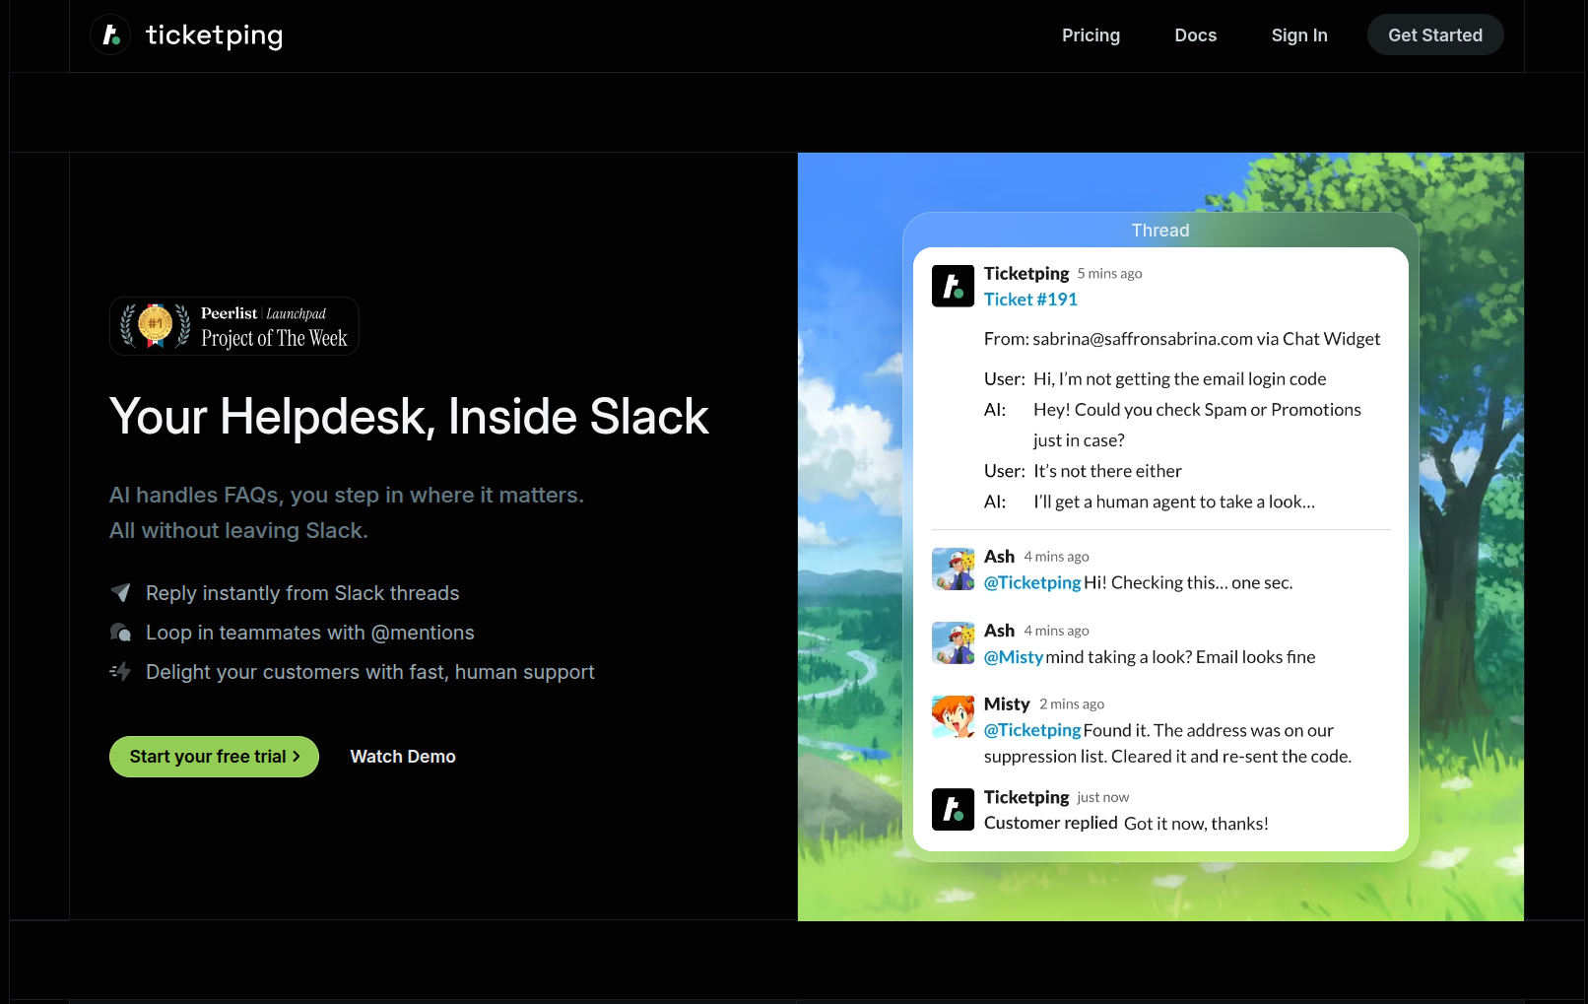Open the Docs menu item
Image resolution: width=1588 pixels, height=1004 pixels.
[x=1195, y=35]
